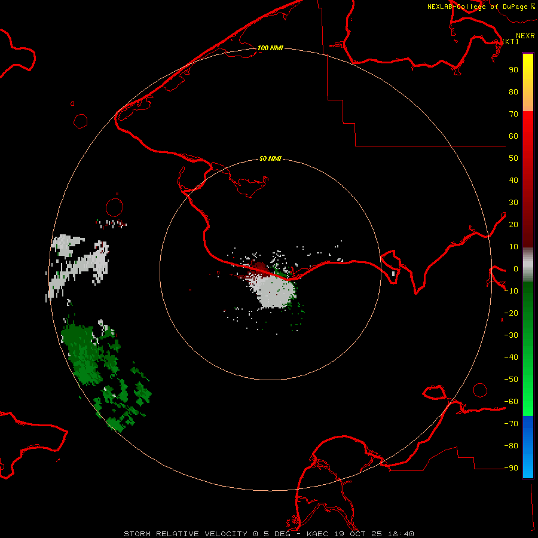Click the 20 value on velocity scale
The width and height of the screenshot is (538, 538).
click(x=513, y=224)
